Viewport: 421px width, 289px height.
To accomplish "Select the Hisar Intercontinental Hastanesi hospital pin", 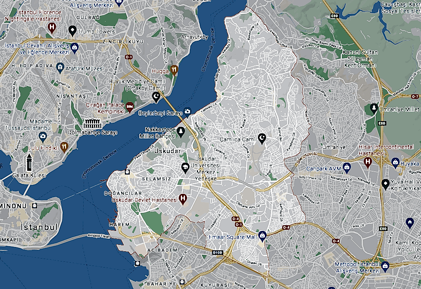I will click(367, 162).
